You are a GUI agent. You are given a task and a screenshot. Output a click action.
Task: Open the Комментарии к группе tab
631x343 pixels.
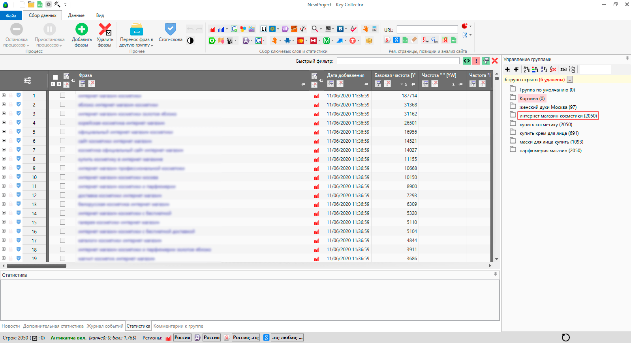[x=178, y=326]
